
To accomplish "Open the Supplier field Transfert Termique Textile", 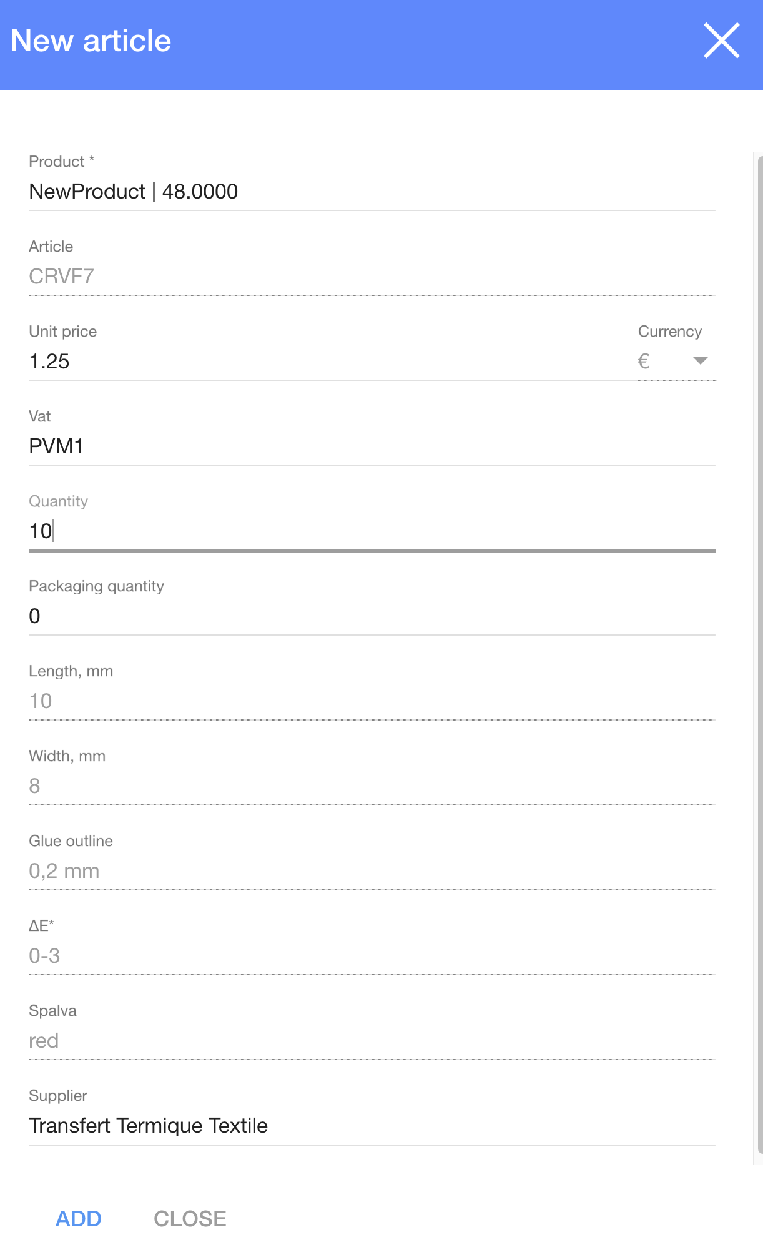I will tap(371, 1126).
